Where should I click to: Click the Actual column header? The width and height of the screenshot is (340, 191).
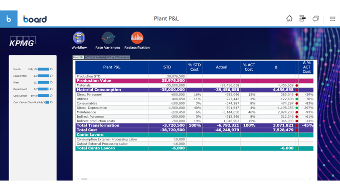(221, 67)
